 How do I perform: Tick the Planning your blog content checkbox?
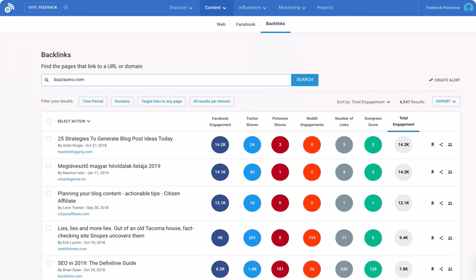pos(49,193)
